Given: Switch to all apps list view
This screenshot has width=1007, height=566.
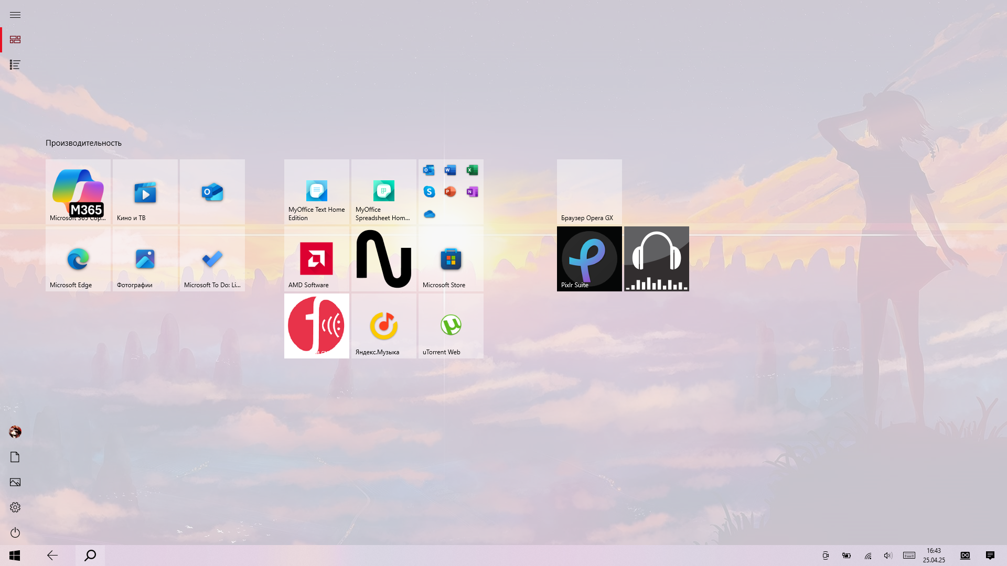Looking at the screenshot, I should point(15,65).
